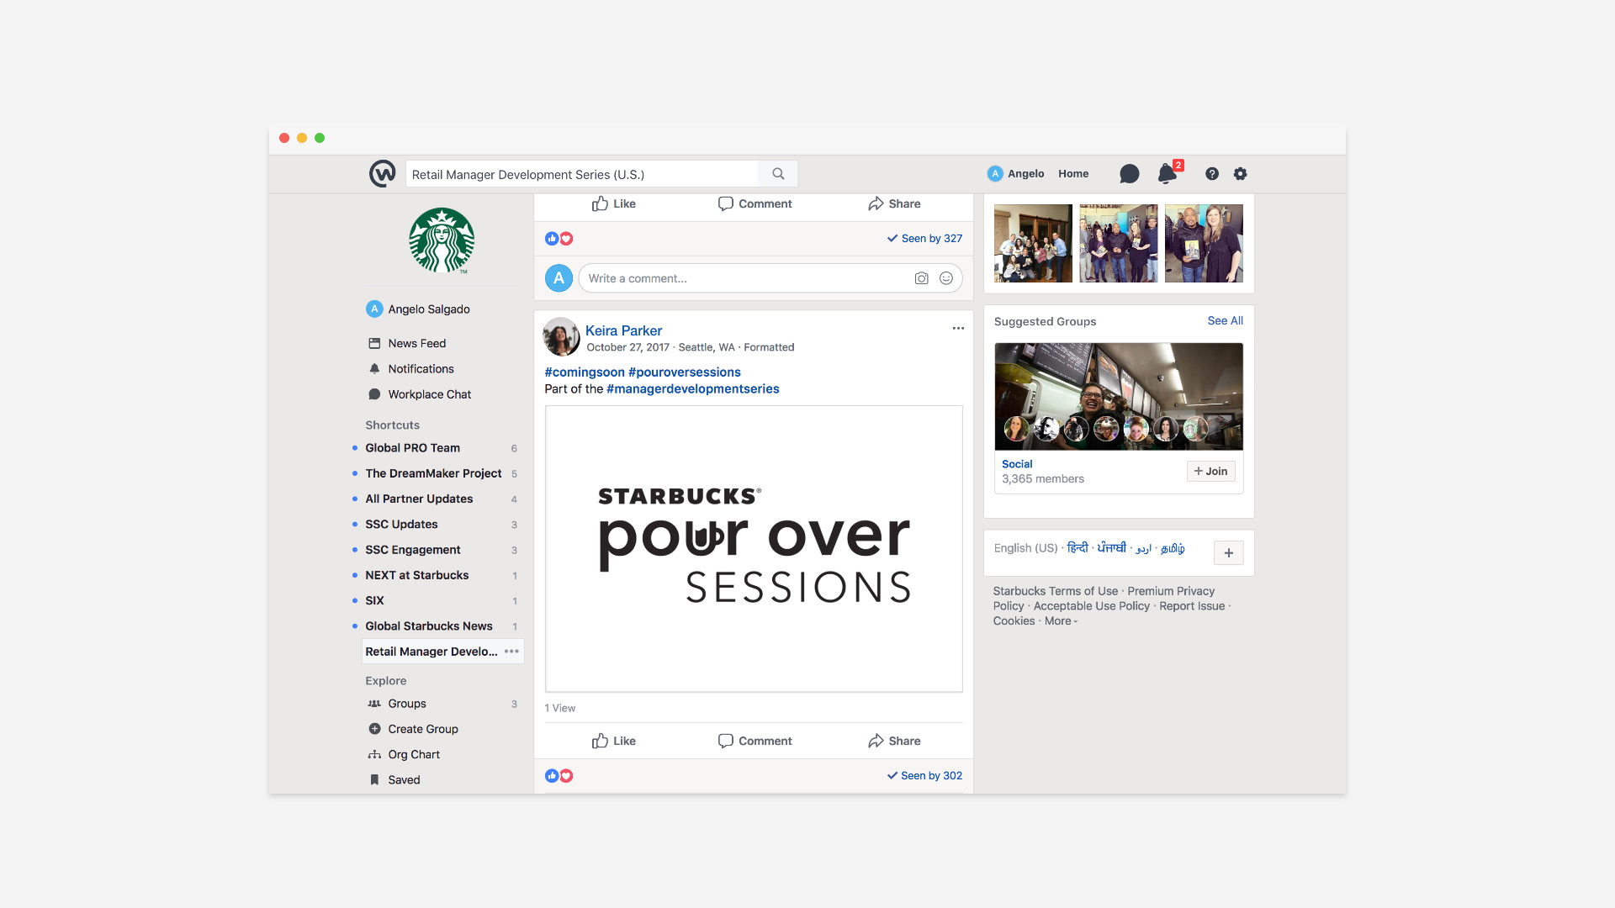
Task: Comment on the Keira Parker pour over post
Action: click(x=755, y=742)
